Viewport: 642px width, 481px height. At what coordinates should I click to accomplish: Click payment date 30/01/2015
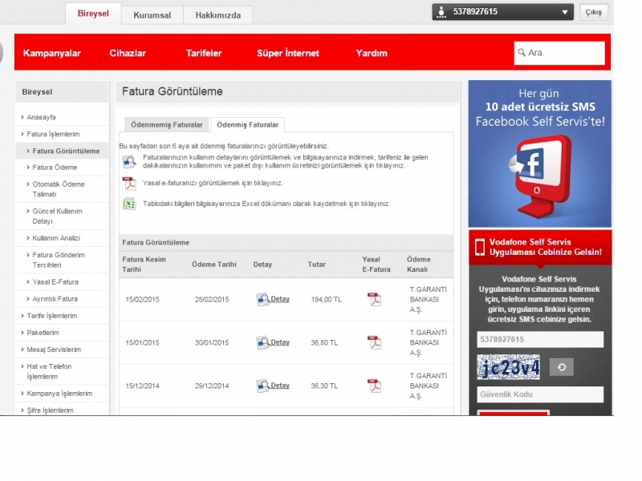tap(212, 342)
